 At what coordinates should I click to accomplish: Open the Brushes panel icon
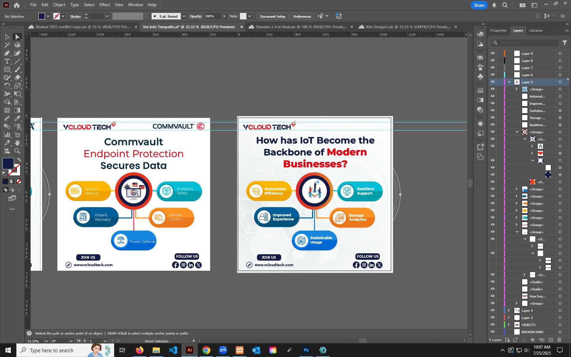tap(480, 67)
